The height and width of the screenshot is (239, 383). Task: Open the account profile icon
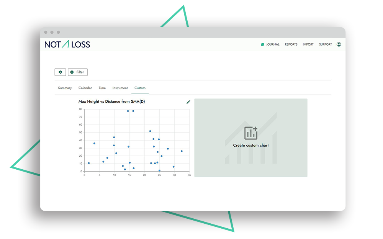pyautogui.click(x=339, y=44)
